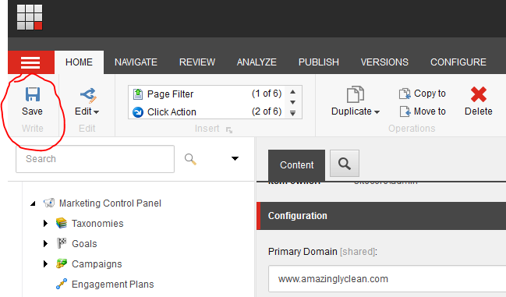Click the magnifier search icon beside Search field

[x=190, y=159]
